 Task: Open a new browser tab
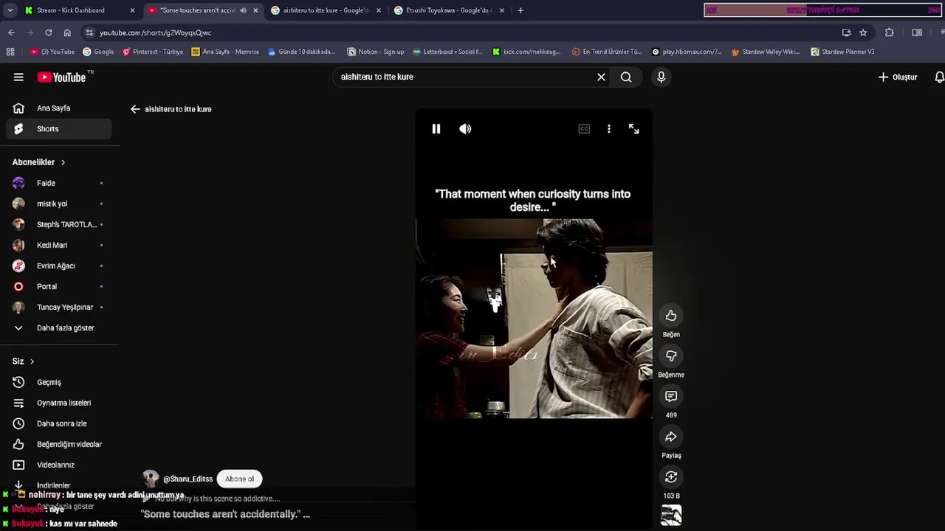[x=520, y=10]
